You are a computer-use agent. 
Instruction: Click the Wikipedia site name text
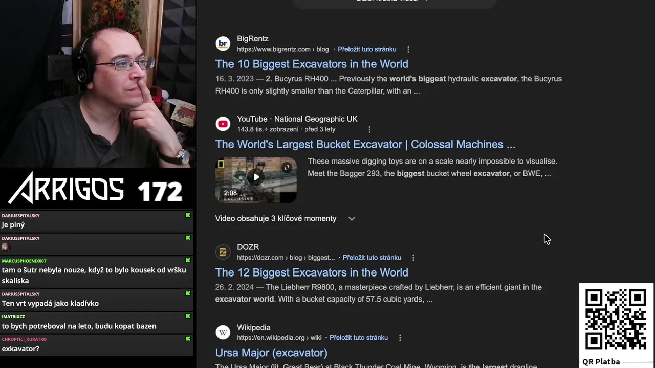tap(254, 328)
